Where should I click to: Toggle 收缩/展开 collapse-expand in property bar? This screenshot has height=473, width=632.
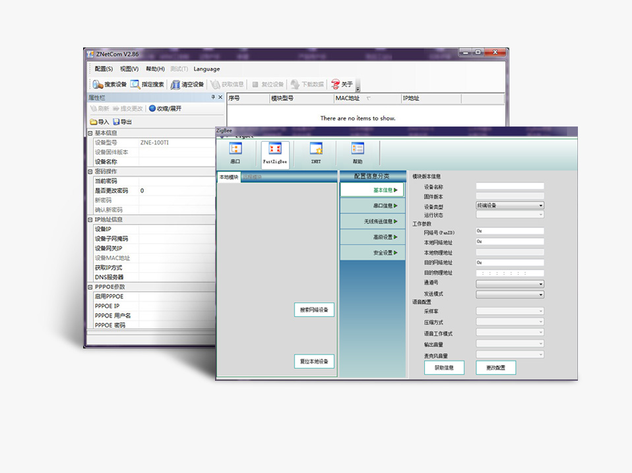tap(152, 108)
